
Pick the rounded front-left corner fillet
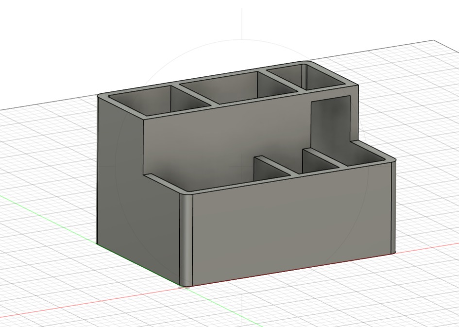(x=186, y=240)
